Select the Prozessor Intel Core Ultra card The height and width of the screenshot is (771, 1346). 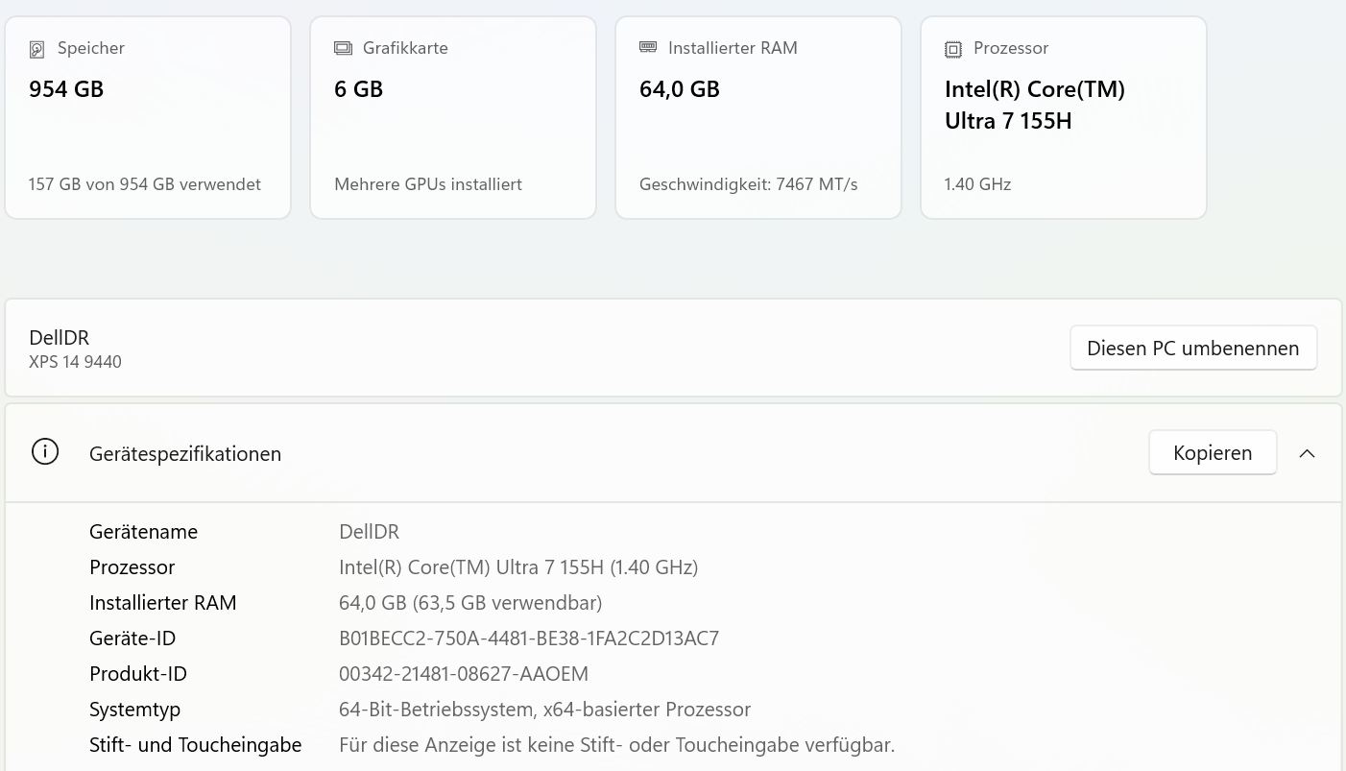[1064, 117]
